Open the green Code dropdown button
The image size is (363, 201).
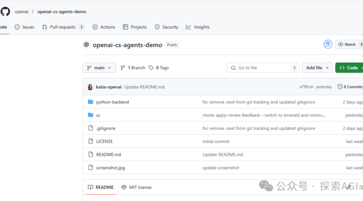click(x=349, y=68)
